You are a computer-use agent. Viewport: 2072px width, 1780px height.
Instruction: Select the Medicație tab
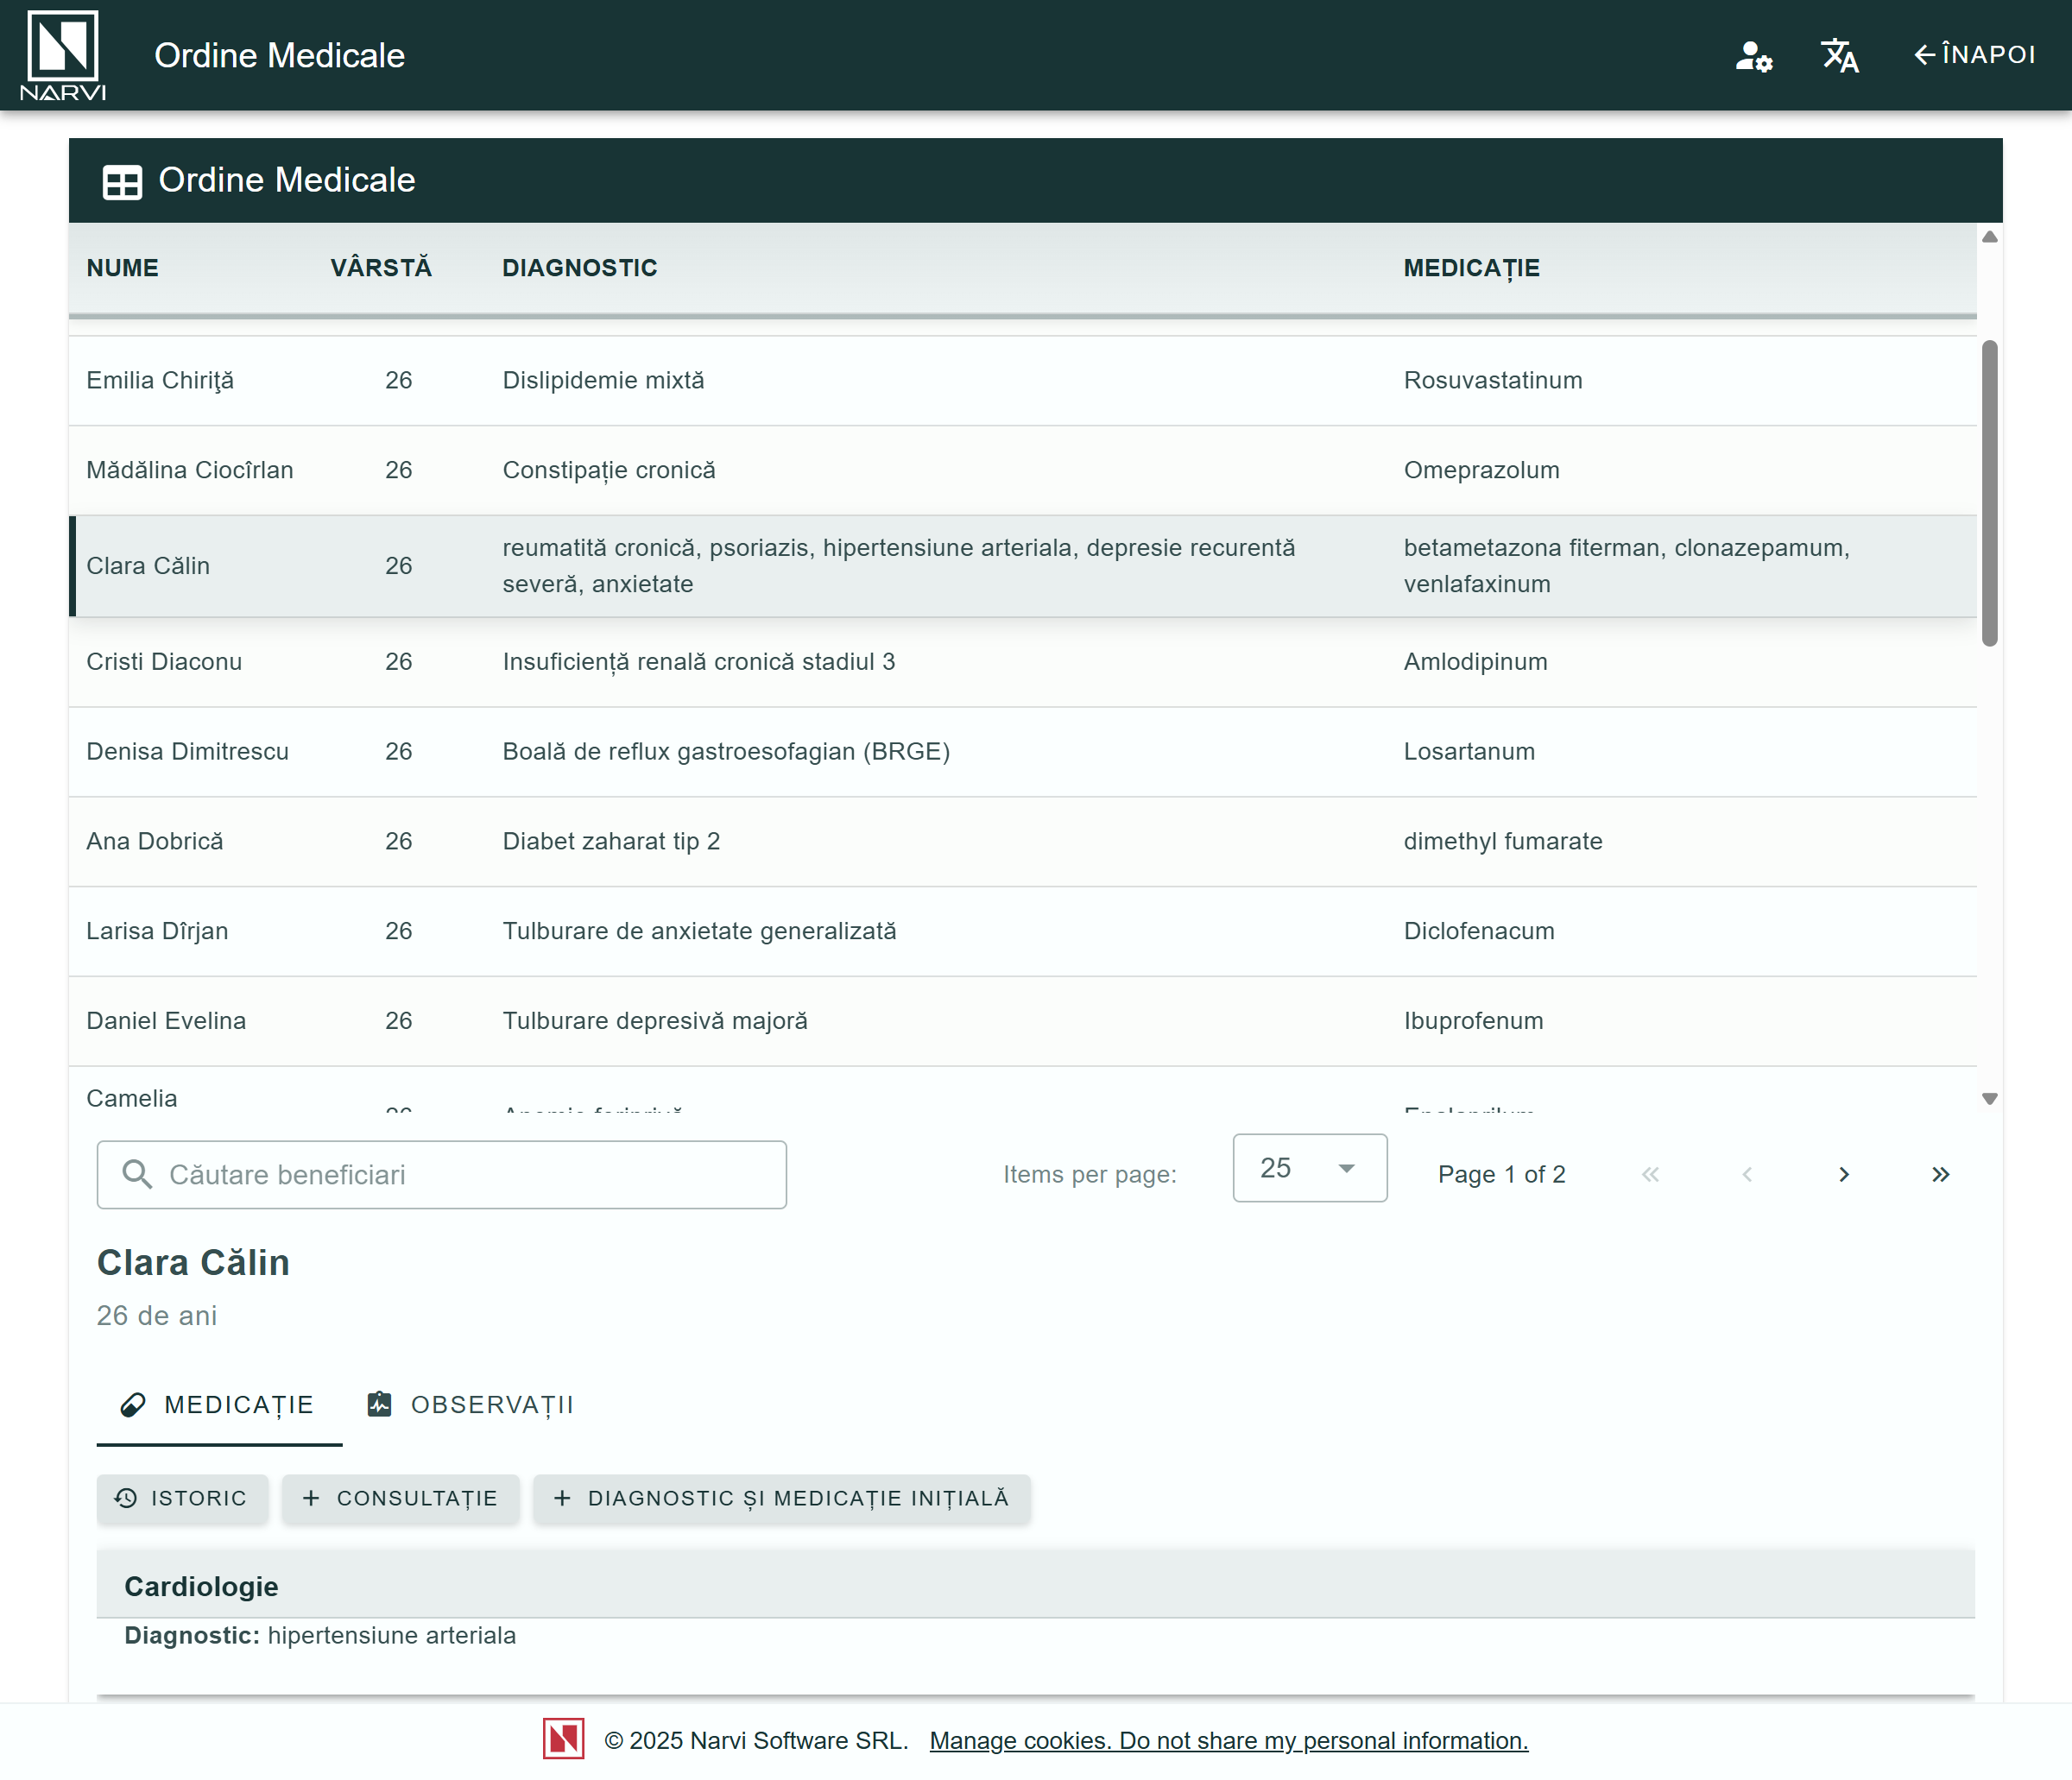click(218, 1405)
